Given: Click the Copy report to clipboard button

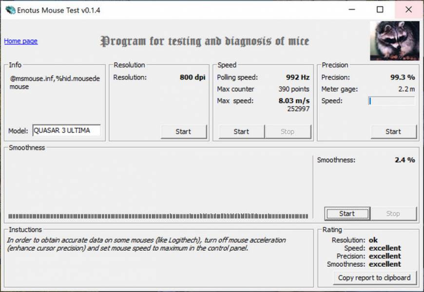Looking at the screenshot, I should (x=374, y=278).
